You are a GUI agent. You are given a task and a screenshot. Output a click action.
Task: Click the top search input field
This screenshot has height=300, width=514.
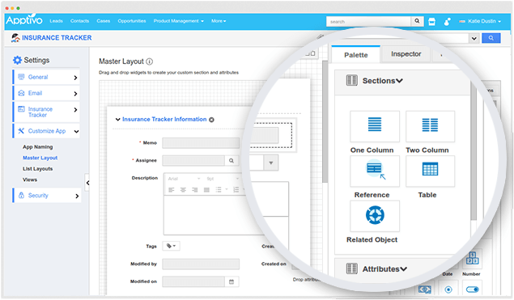[x=368, y=21]
